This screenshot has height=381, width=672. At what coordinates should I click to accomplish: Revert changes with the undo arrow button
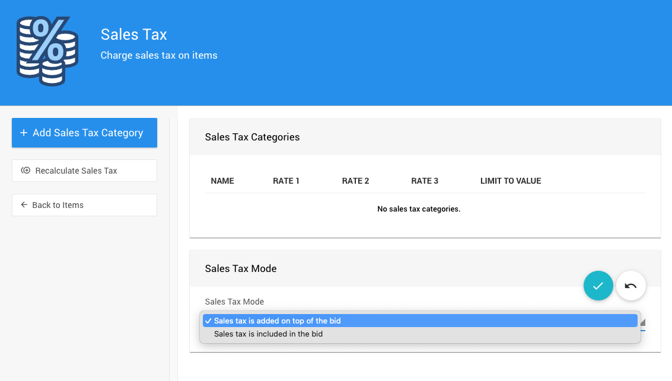click(630, 286)
